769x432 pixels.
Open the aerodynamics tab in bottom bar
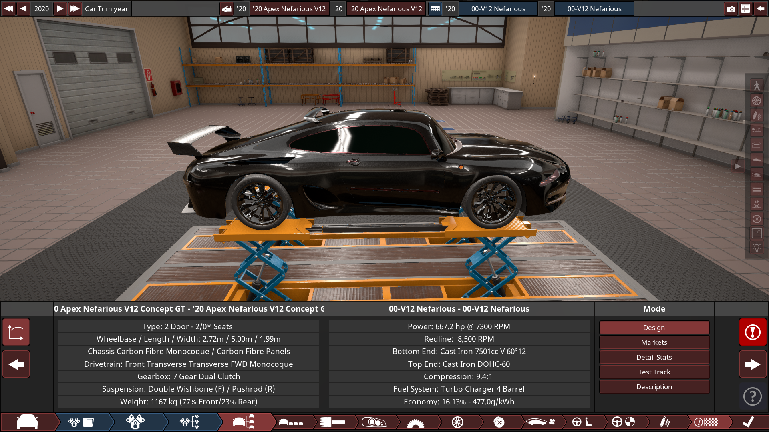coord(540,422)
